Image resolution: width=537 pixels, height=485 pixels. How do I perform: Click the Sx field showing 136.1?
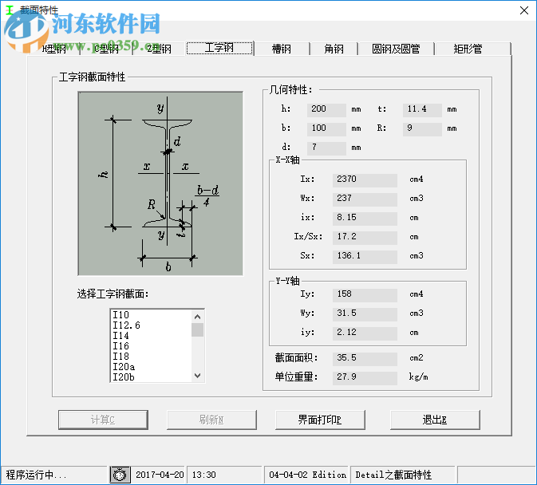point(365,256)
